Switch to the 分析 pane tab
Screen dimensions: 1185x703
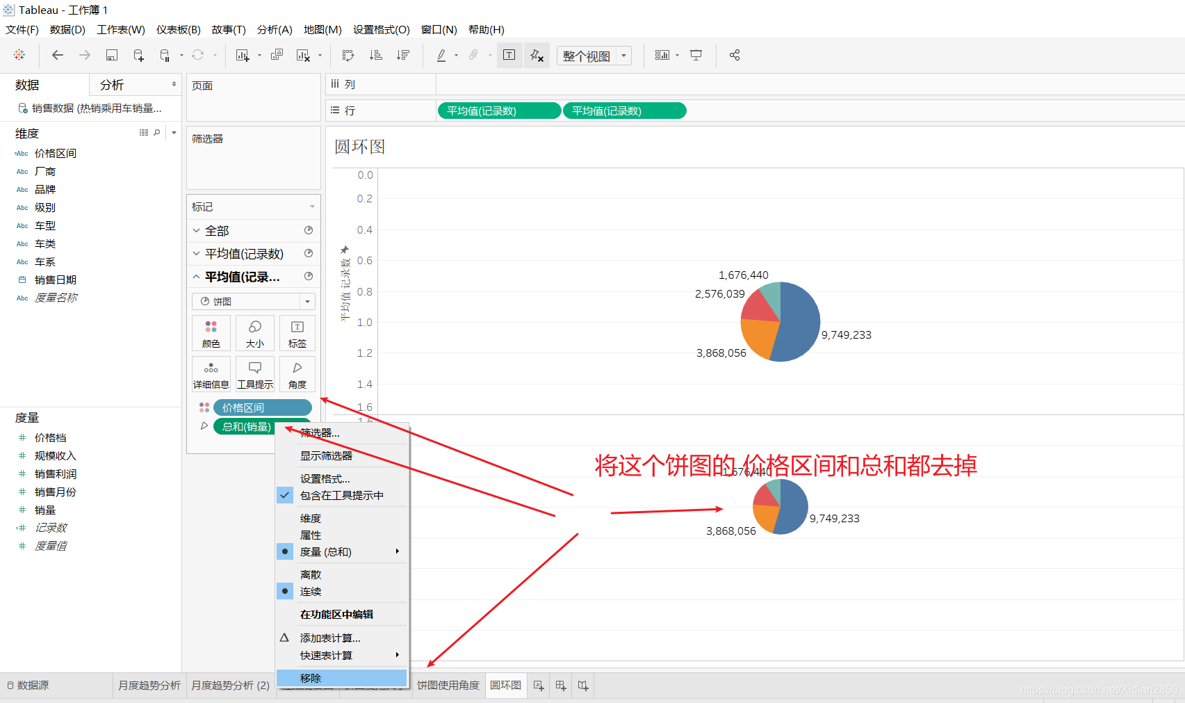tap(112, 85)
